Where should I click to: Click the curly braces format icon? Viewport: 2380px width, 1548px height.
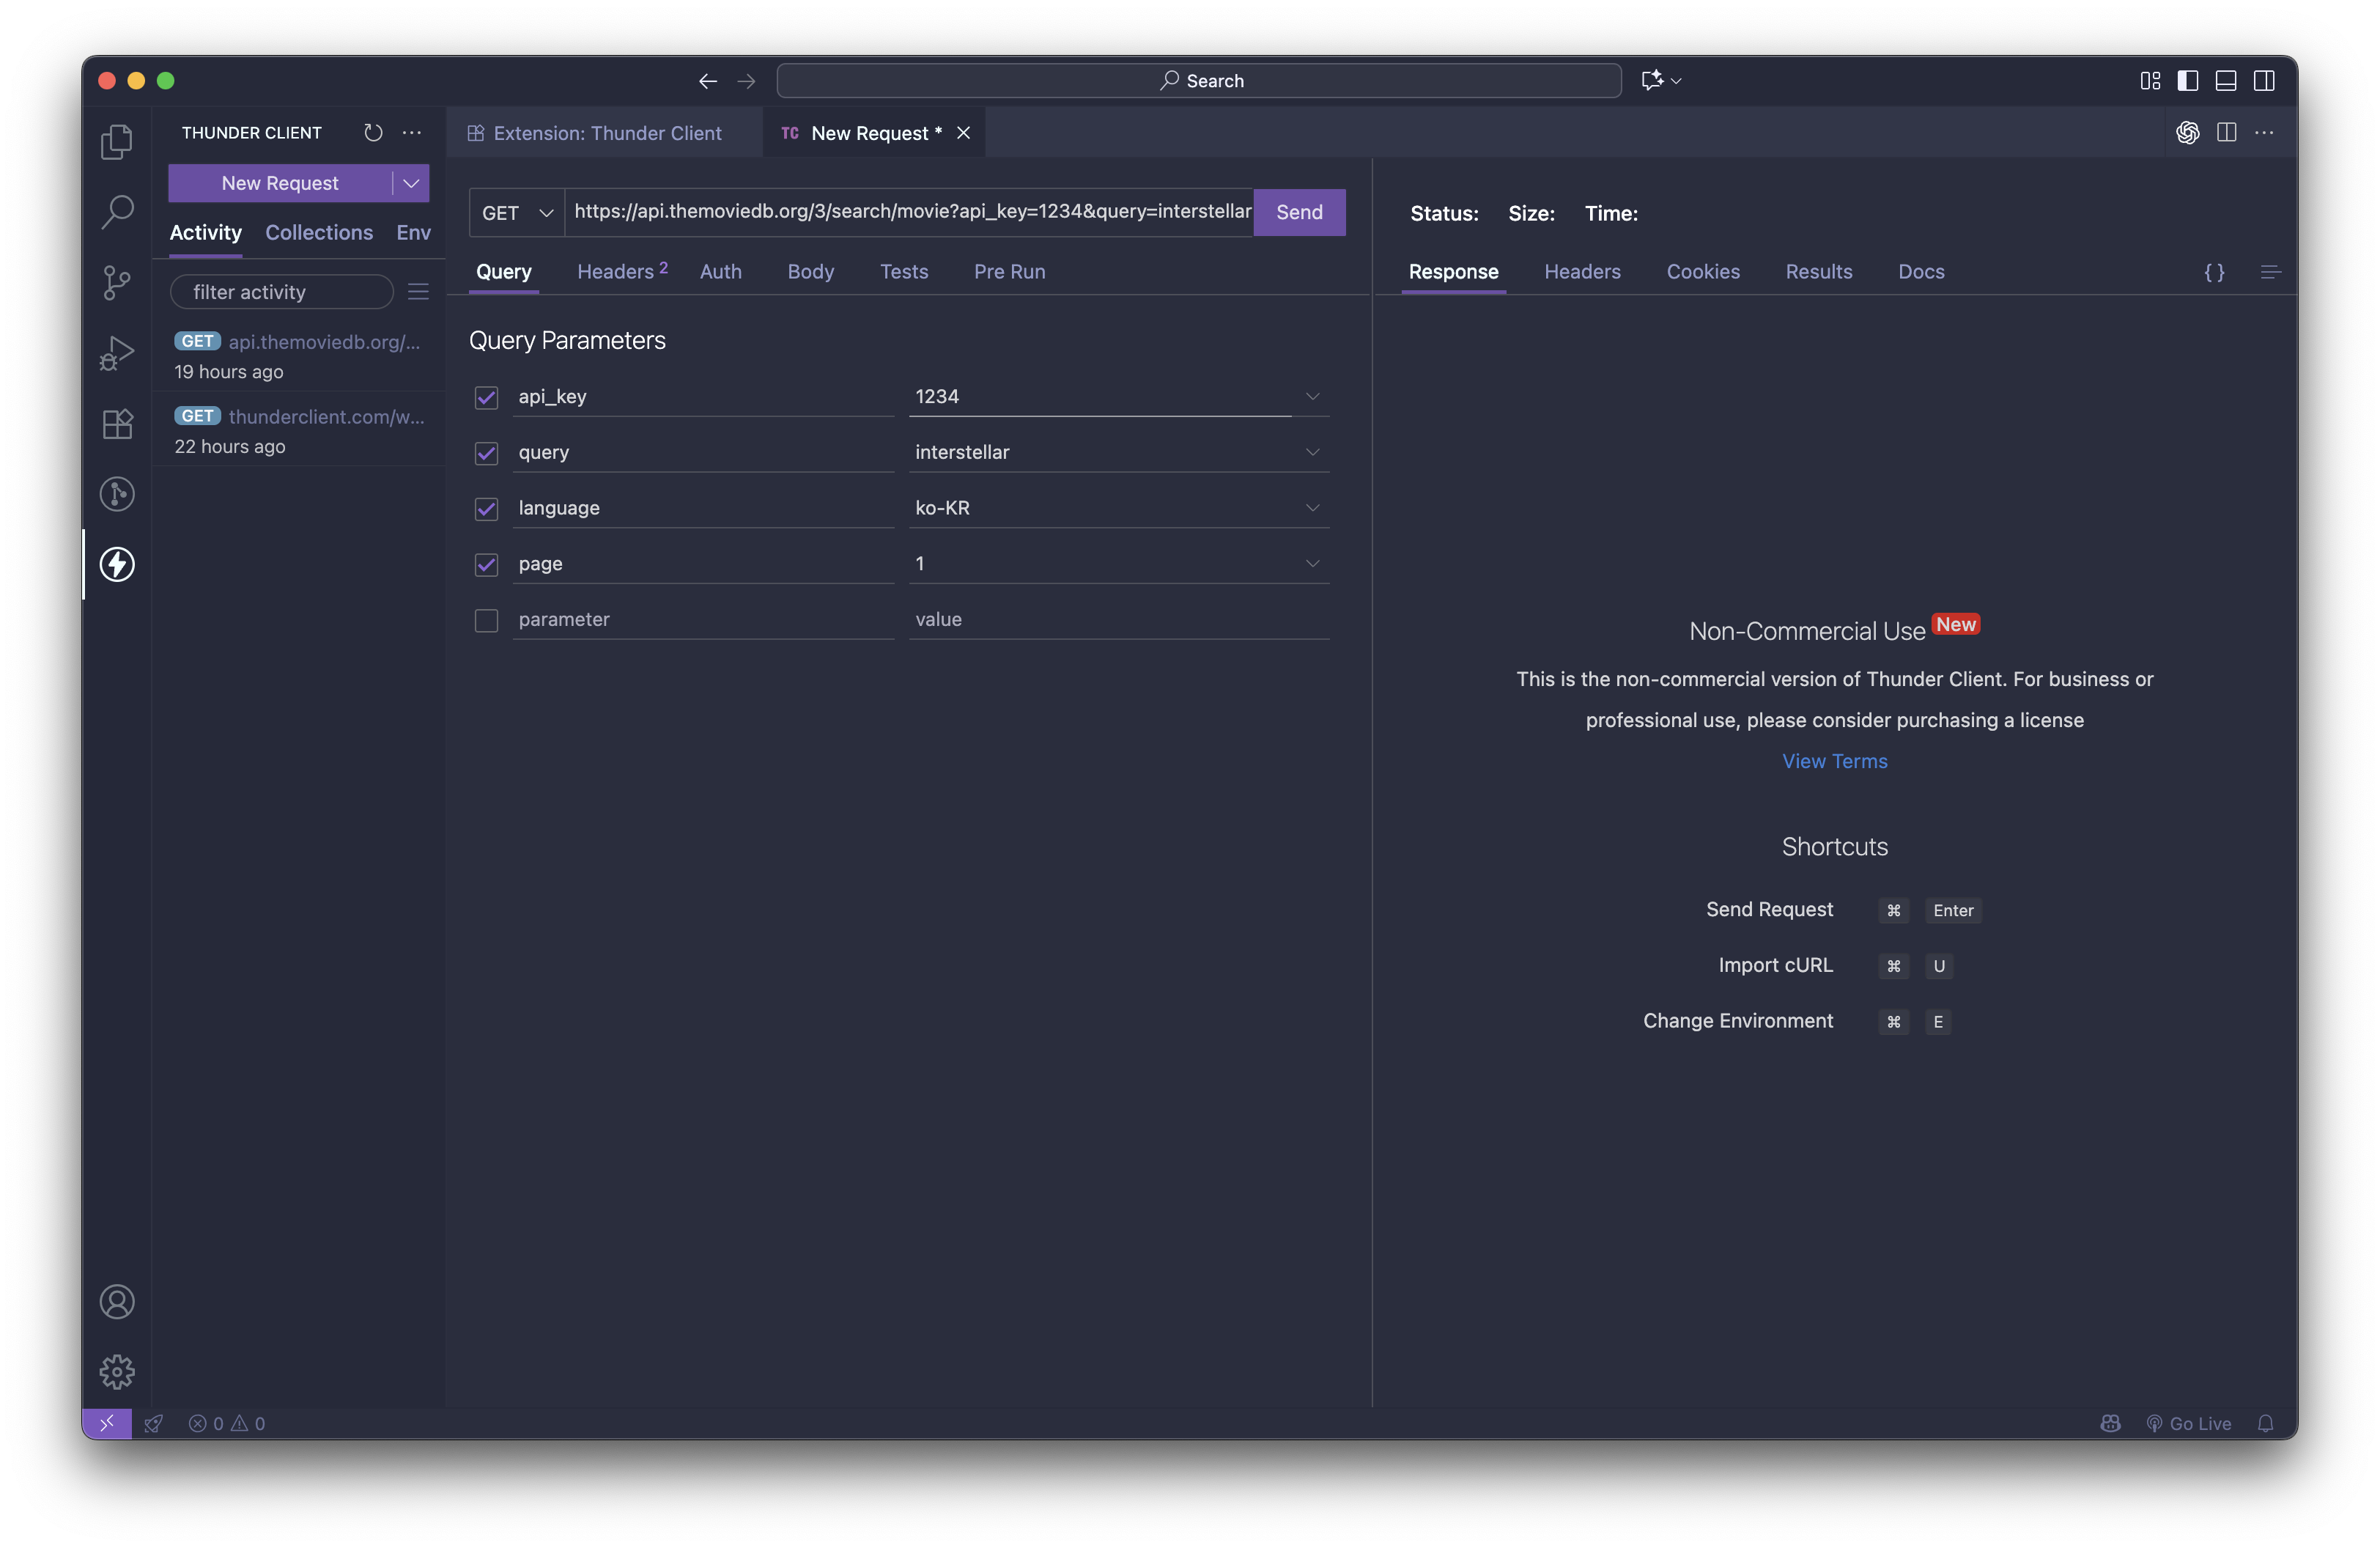pyautogui.click(x=2214, y=272)
